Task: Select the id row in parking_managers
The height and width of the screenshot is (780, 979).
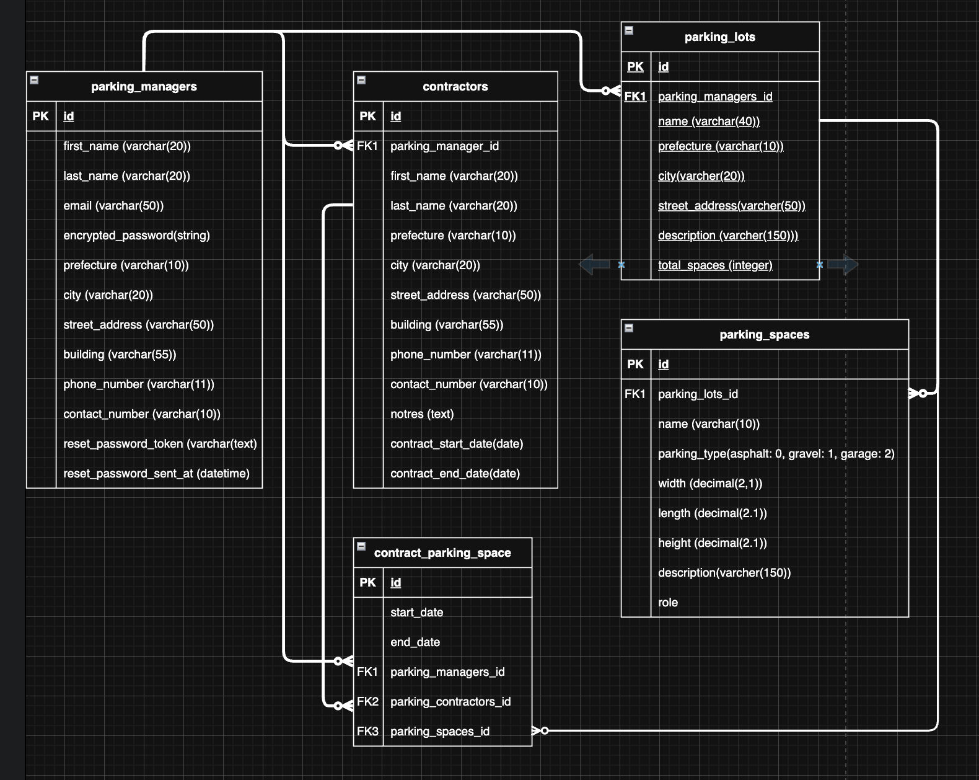Action: tap(144, 117)
